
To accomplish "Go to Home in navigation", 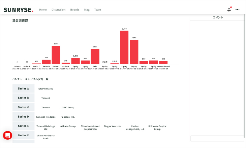I will [43, 10].
